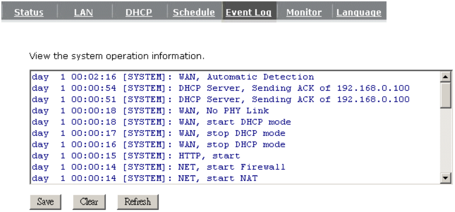Go to the Schedule tab
Screen dimensions: 455x212
tap(194, 12)
